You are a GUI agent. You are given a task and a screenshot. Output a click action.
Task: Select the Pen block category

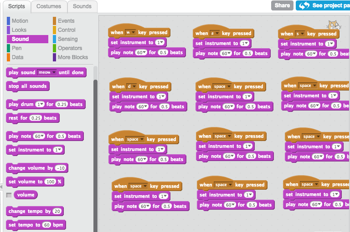tap(16, 48)
